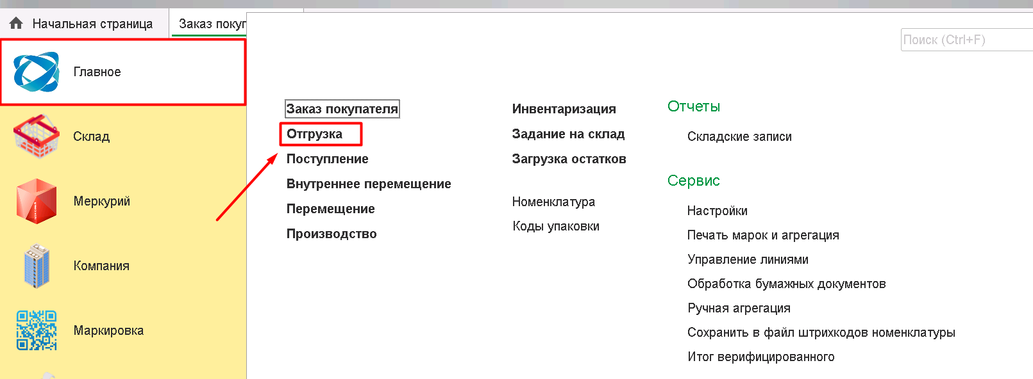Open the Инвентаризация link
1033x379 pixels.
[x=564, y=109]
